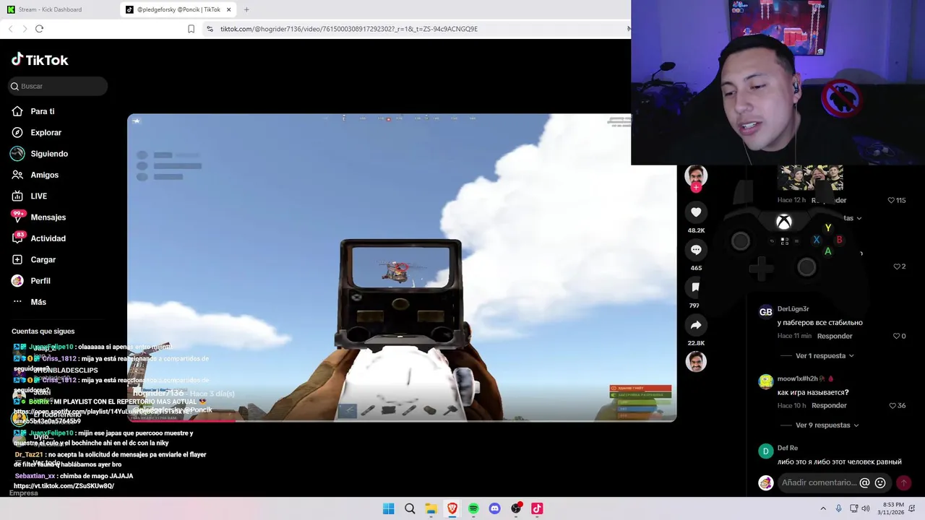Viewport: 925px width, 520px height.
Task: Click the TikTok logo in the sidebar
Action: point(40,60)
